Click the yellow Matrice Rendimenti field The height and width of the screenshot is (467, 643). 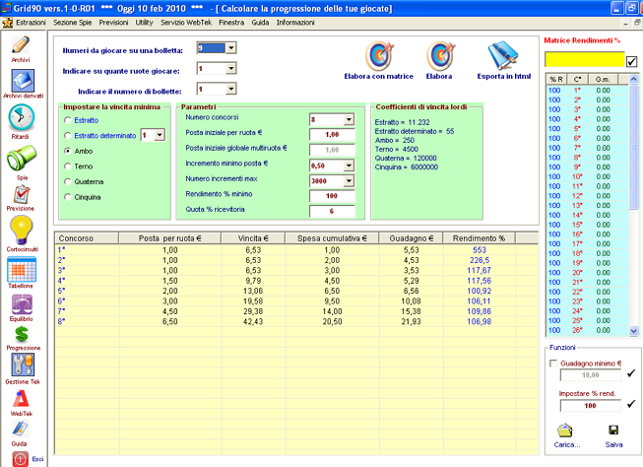point(584,59)
